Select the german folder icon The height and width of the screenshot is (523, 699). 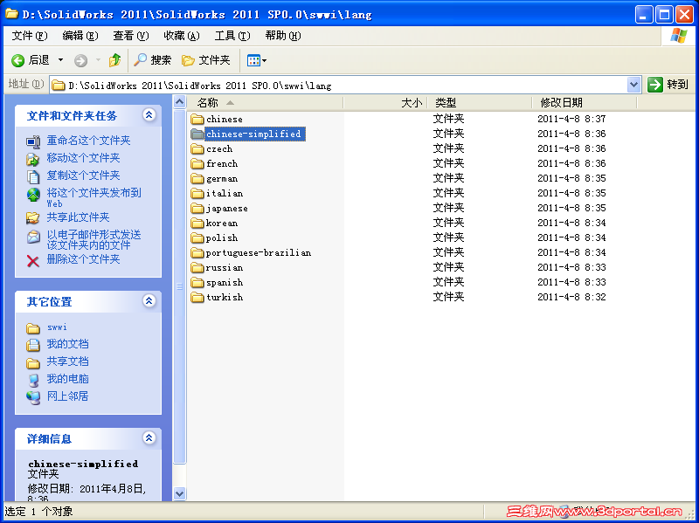click(197, 179)
